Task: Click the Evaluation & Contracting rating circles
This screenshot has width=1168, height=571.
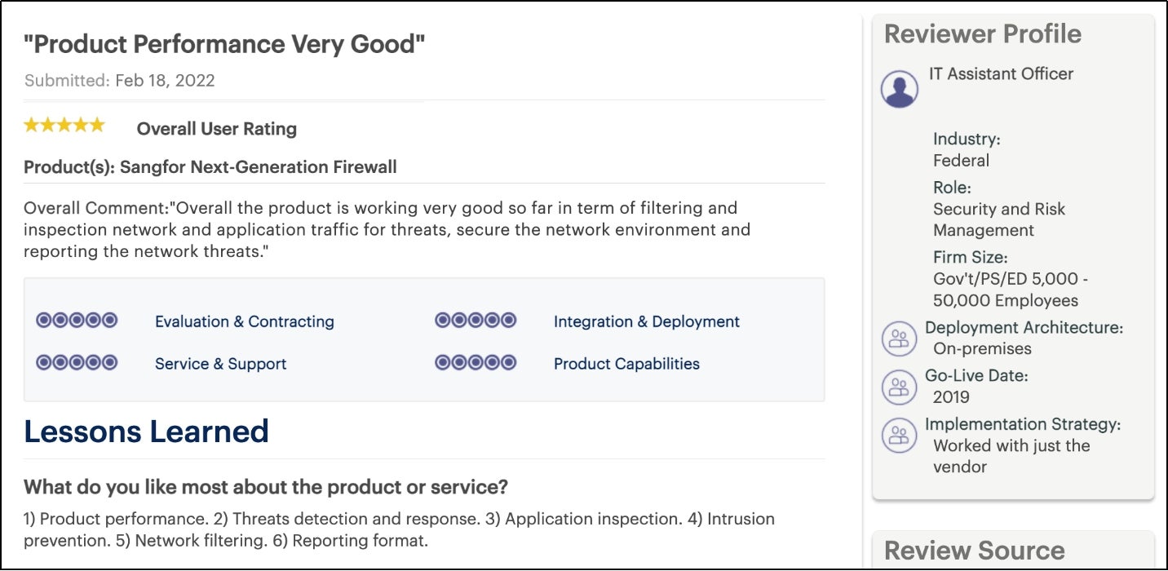Action: 77,320
